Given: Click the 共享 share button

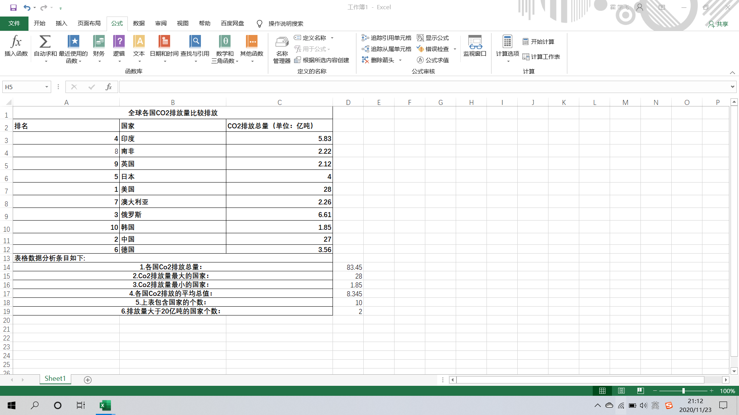Looking at the screenshot, I should click(x=718, y=24).
